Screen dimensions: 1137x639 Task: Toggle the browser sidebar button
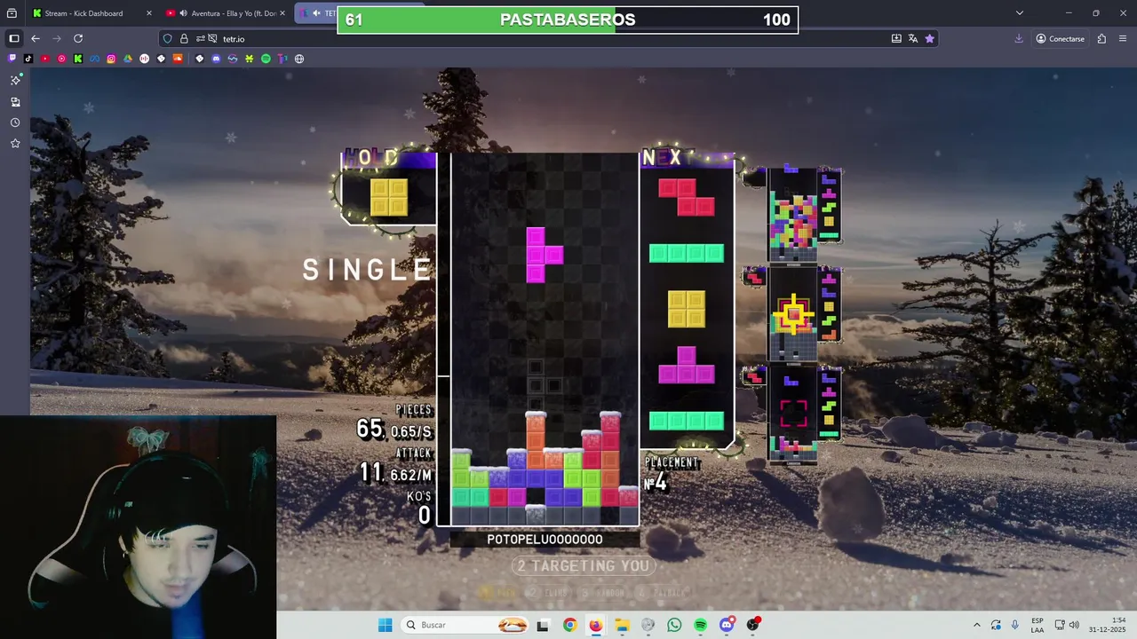coord(14,39)
